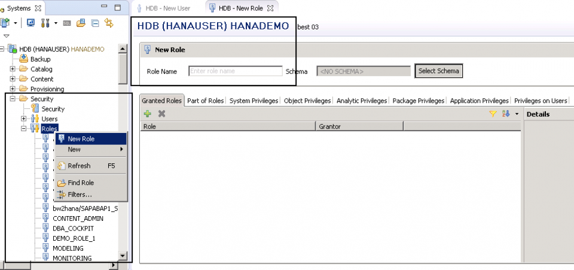This screenshot has height=270, width=574.
Task: Open the SQL console icon
Action: (66, 23)
